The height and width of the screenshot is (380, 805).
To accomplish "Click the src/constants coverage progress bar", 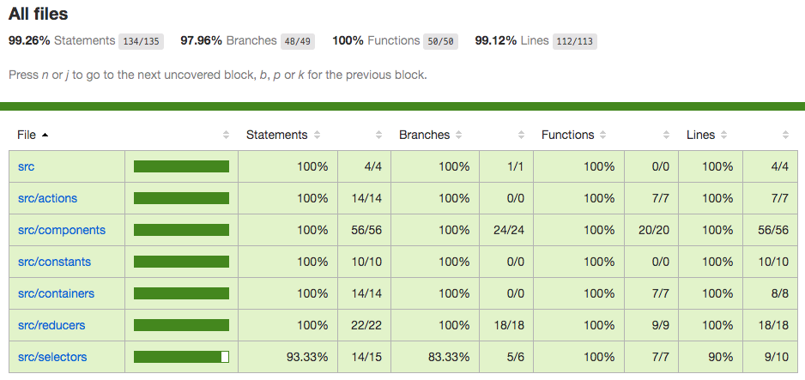I will [181, 262].
